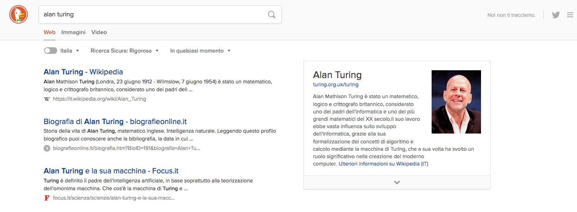577x212 pixels.
Task: Open Biografia di Alan Turing - biografieonline.it result
Action: tap(115, 121)
